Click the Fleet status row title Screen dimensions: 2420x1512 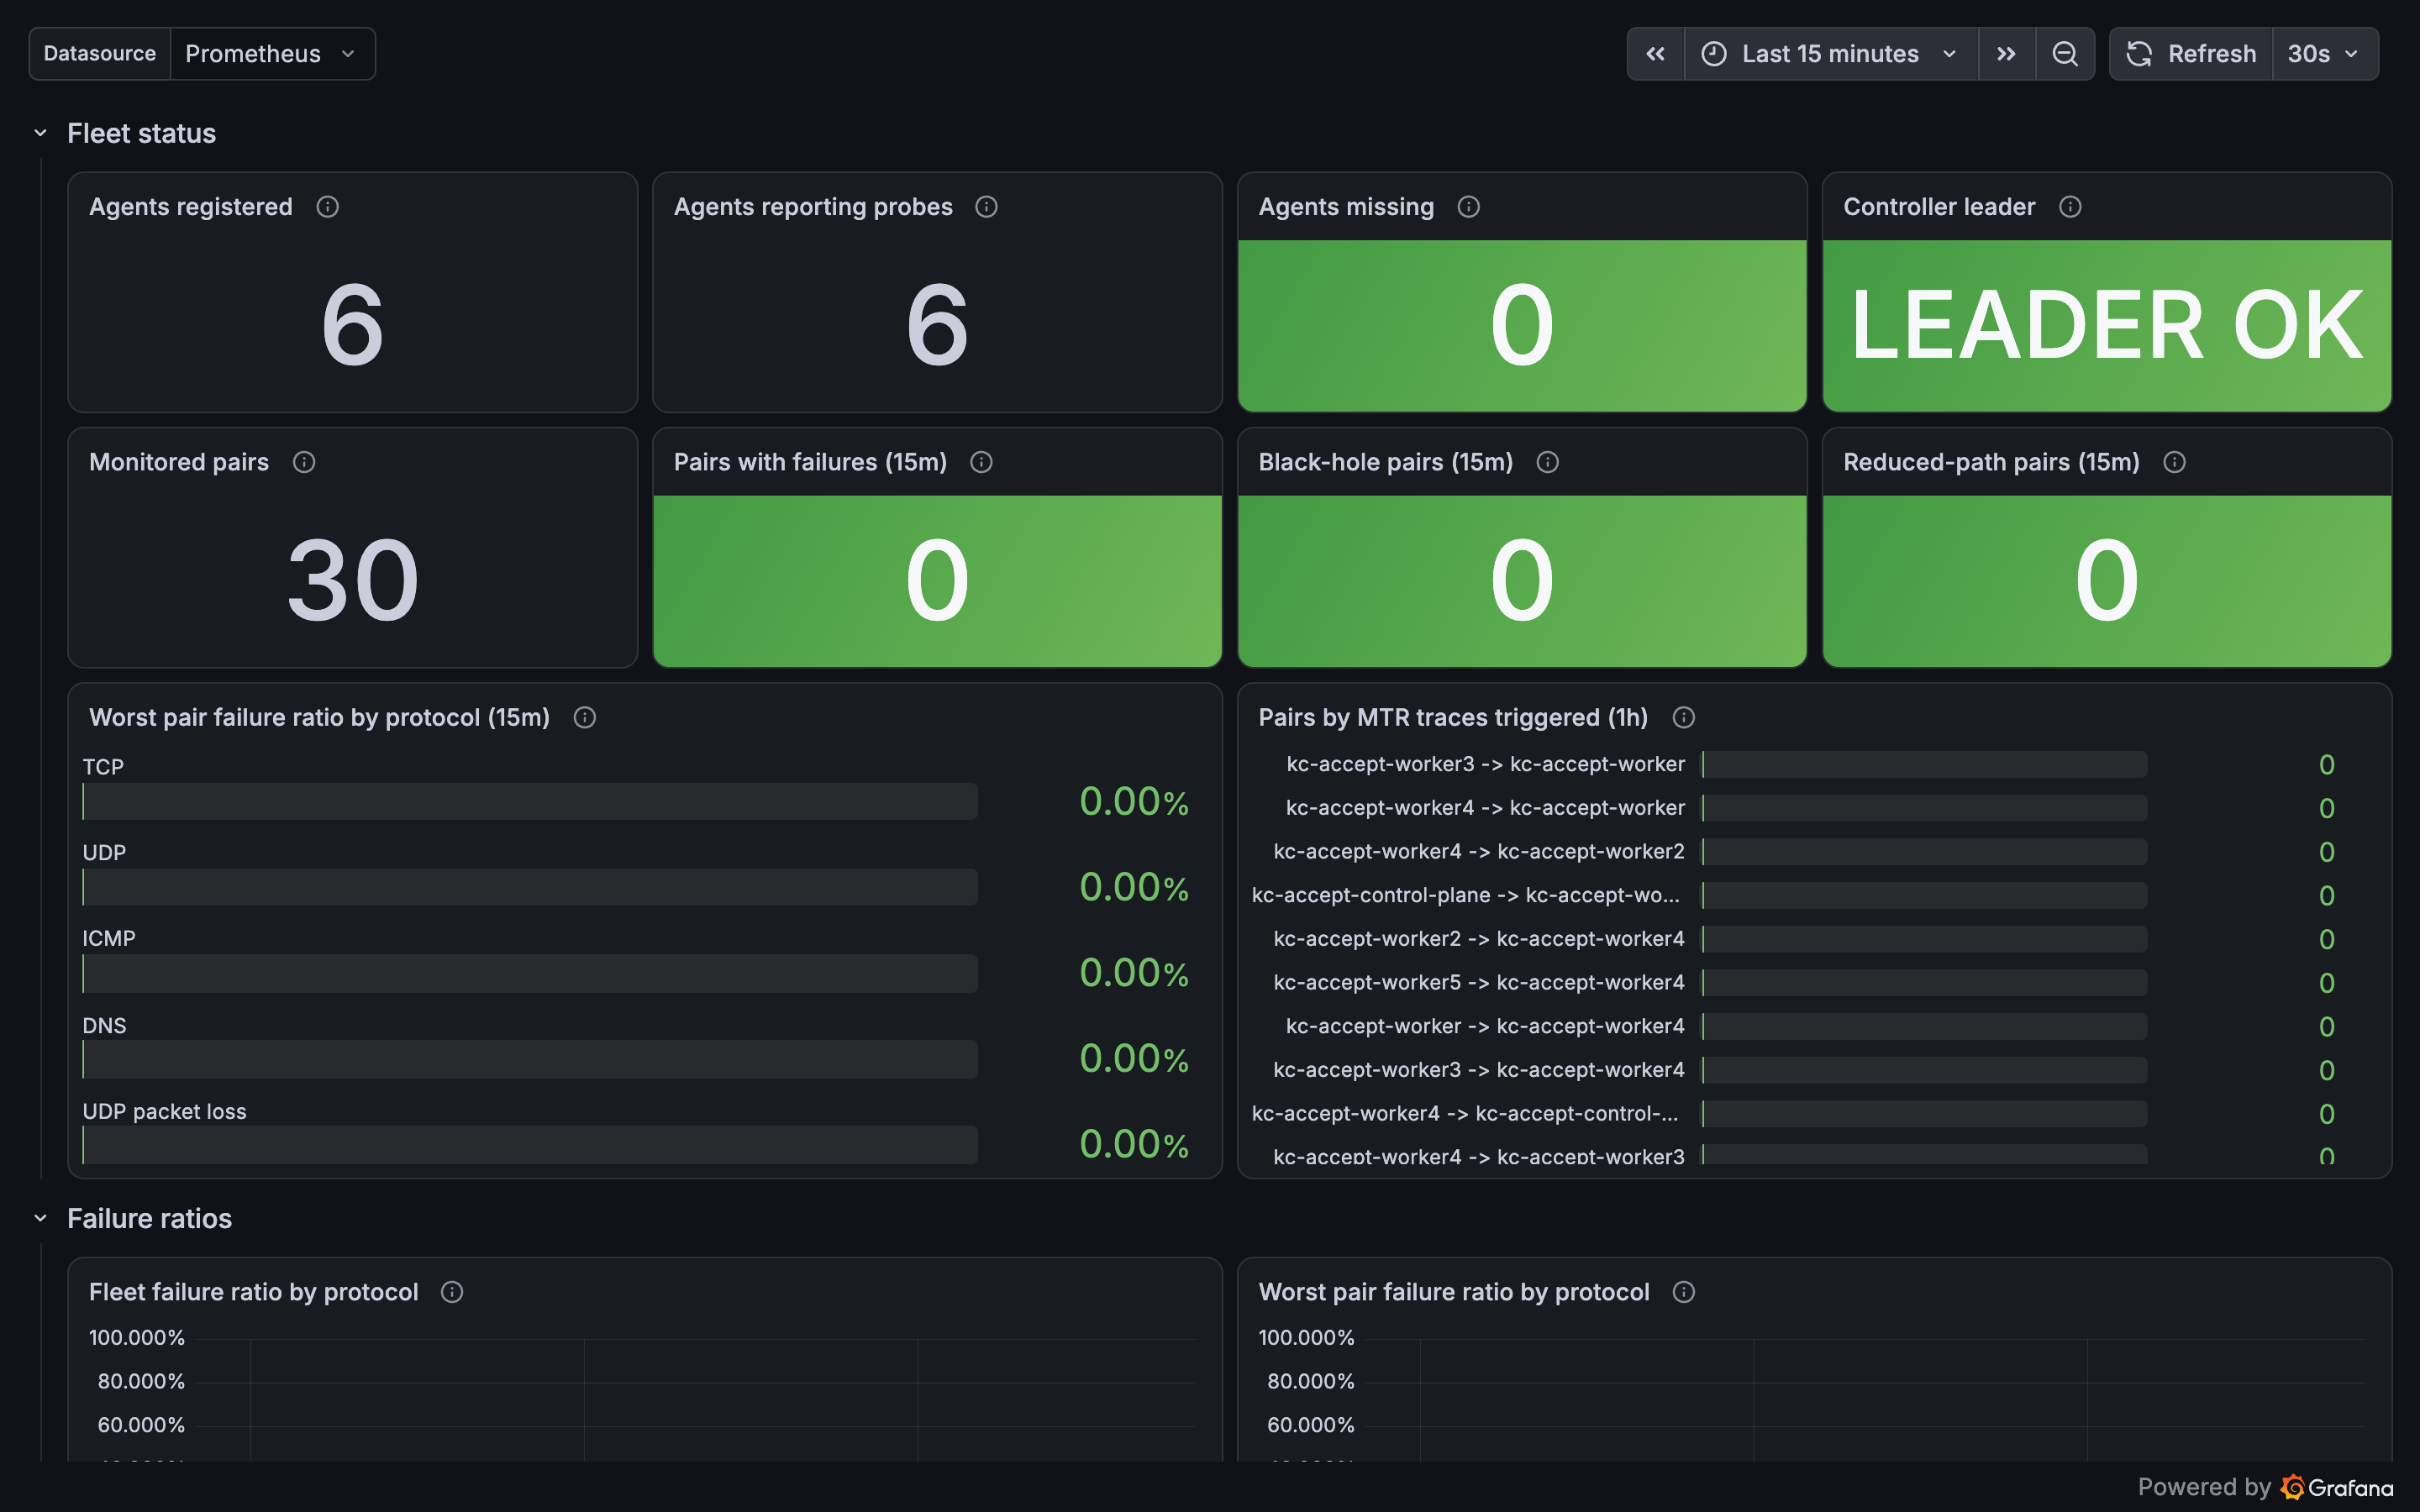click(x=141, y=133)
